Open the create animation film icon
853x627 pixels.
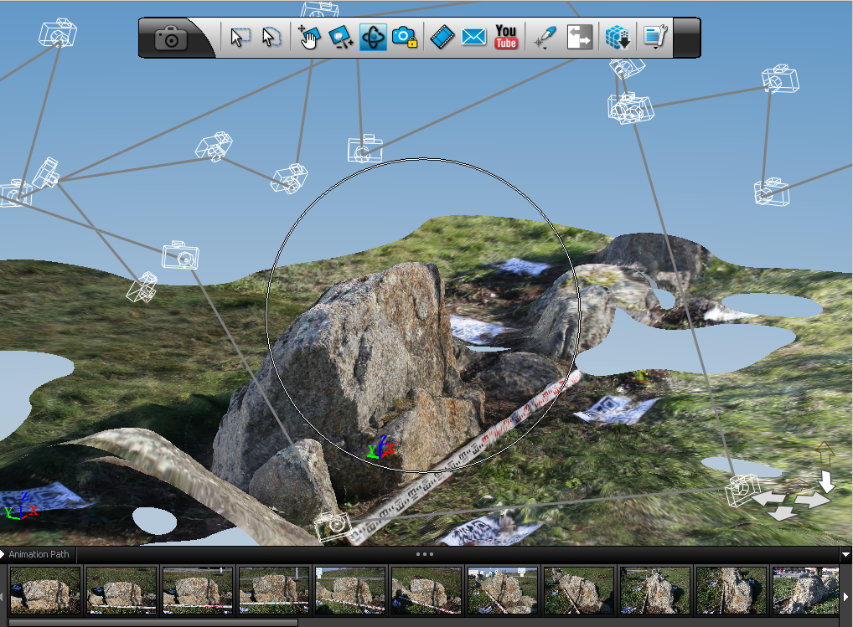click(442, 38)
